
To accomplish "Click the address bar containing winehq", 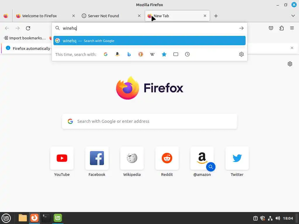I will click(149, 28).
